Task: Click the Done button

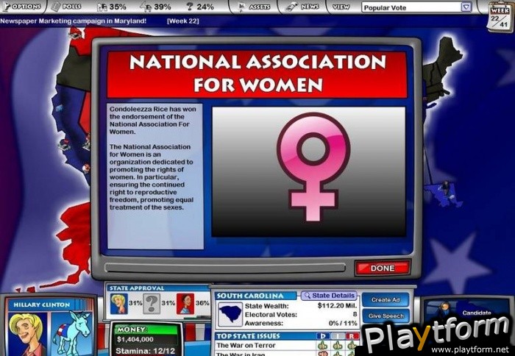Action: point(383,268)
